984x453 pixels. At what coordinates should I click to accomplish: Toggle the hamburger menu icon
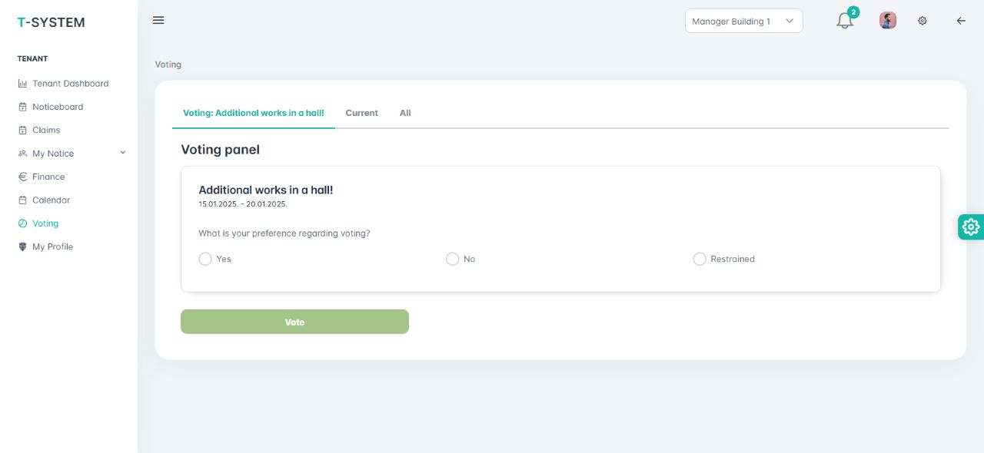click(158, 20)
